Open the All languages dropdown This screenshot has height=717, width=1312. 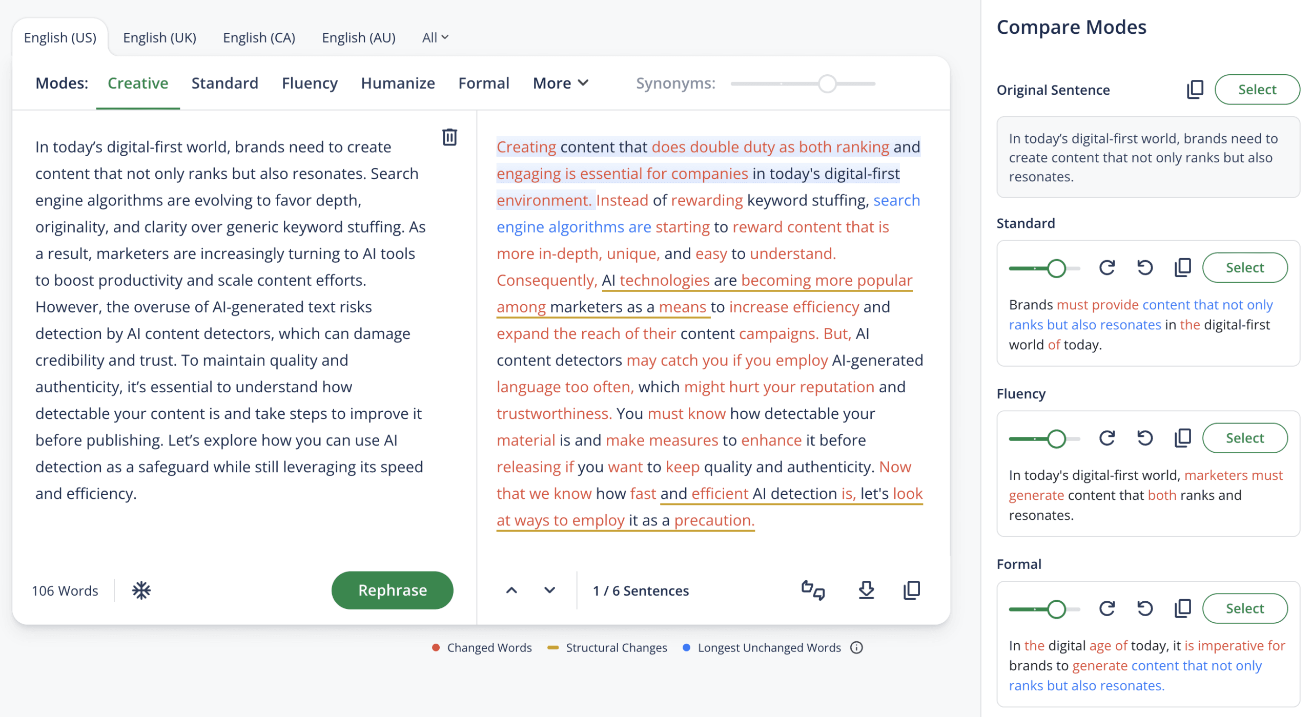tap(435, 37)
